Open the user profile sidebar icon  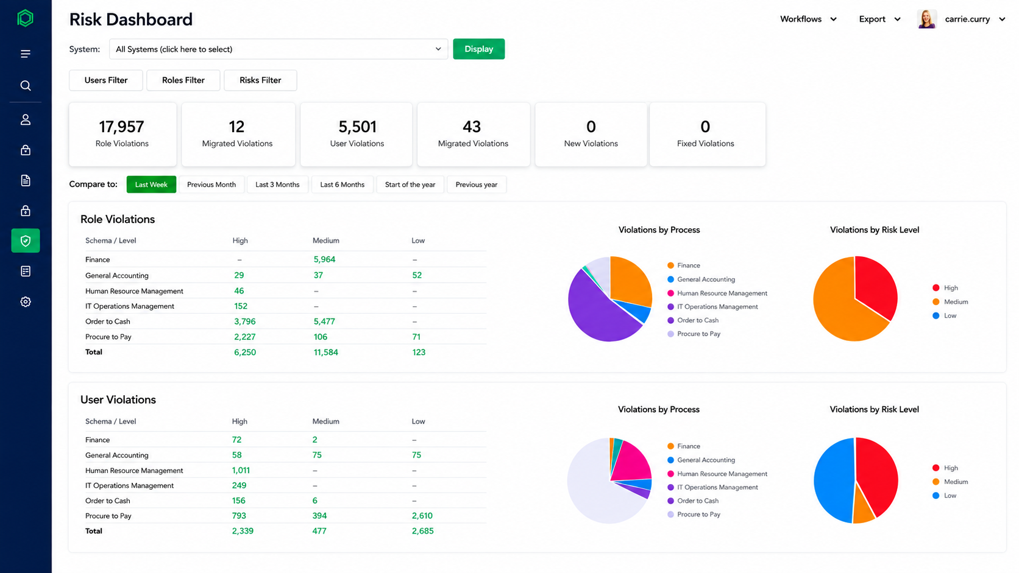(x=26, y=120)
